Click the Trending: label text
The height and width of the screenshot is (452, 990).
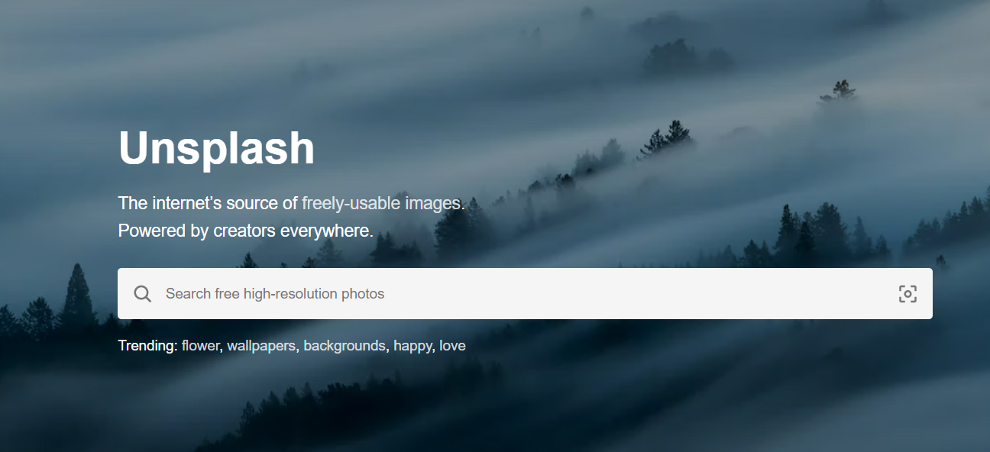coord(147,346)
